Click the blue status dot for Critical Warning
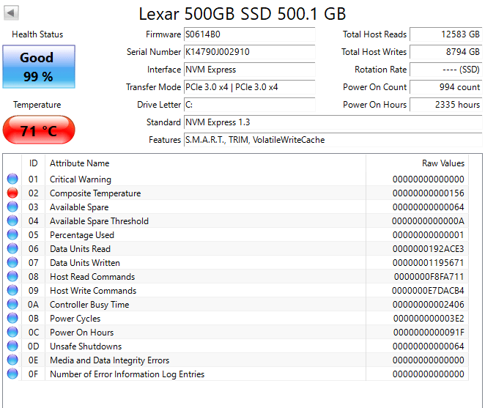 point(12,179)
